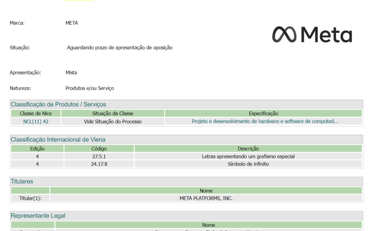Select edition 4 cell in the 27.5.1 row
Screen dimensions: 370x231
pos(37,156)
